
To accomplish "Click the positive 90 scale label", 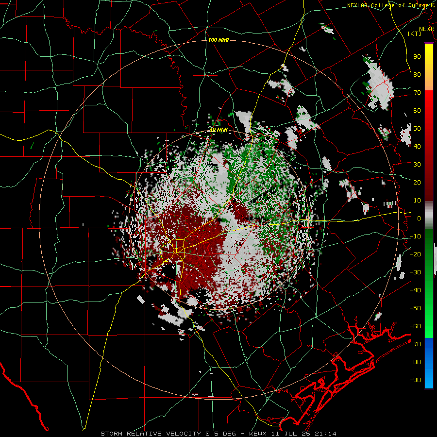I will pyautogui.click(x=417, y=57).
